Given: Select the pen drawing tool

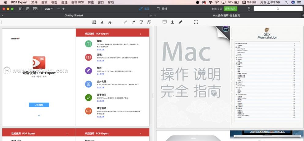Looking at the screenshot, I should tap(125, 22).
